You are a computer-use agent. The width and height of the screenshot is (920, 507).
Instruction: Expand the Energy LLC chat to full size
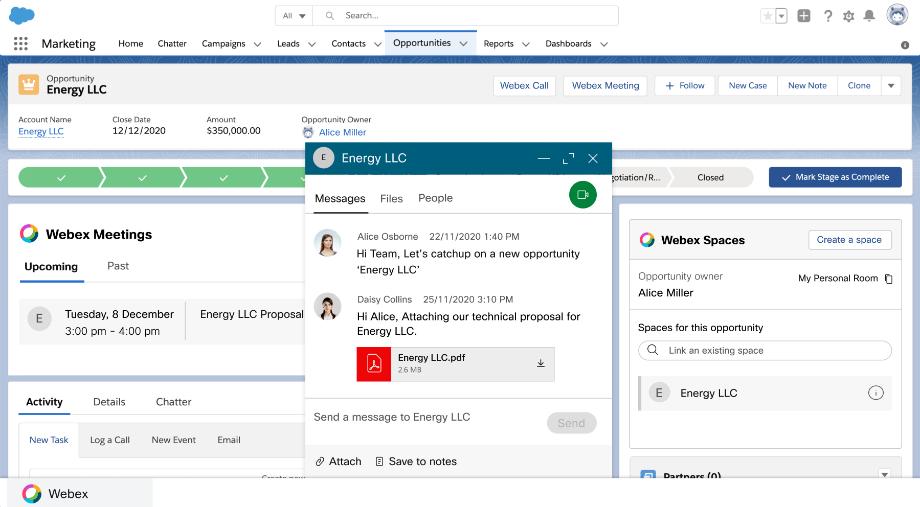[x=568, y=158]
